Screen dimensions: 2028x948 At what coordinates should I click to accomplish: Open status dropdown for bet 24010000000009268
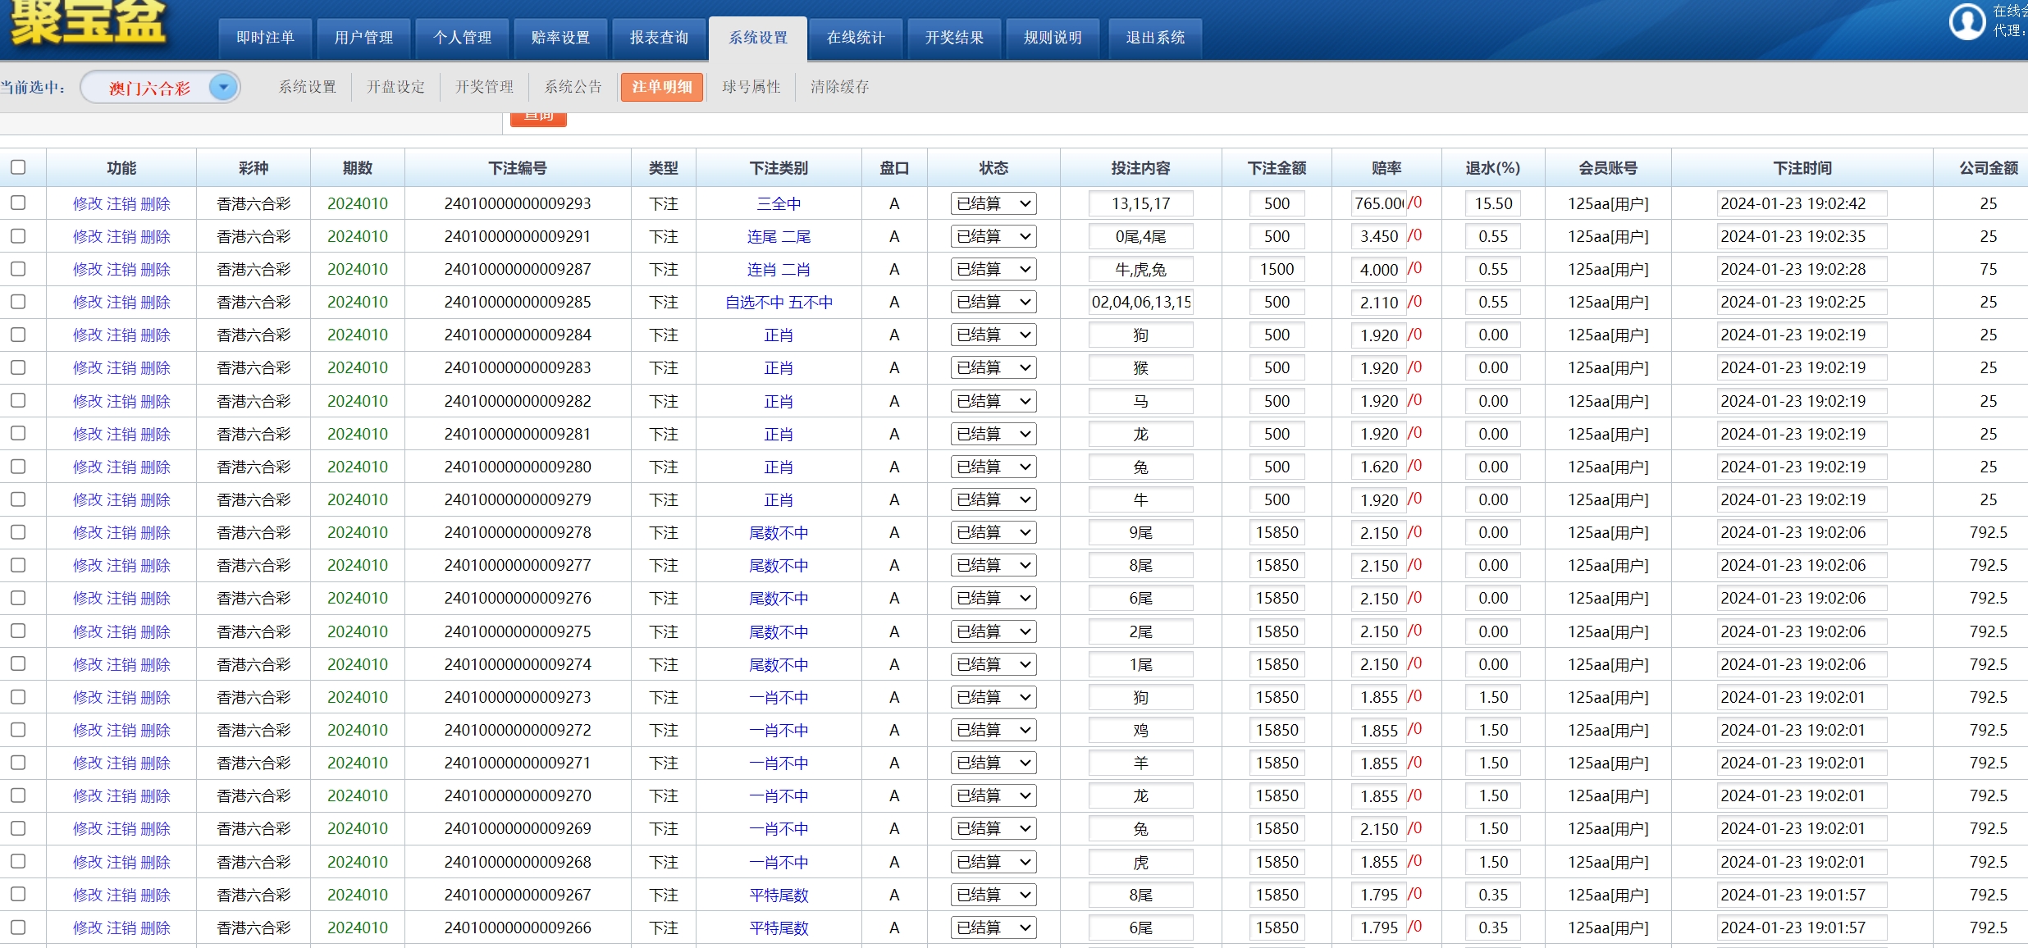pyautogui.click(x=993, y=862)
